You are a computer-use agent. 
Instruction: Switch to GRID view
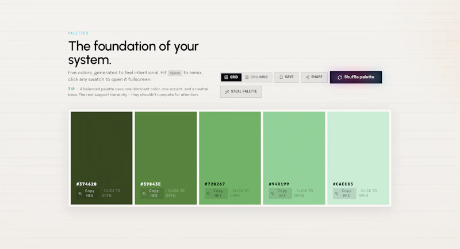coord(231,77)
